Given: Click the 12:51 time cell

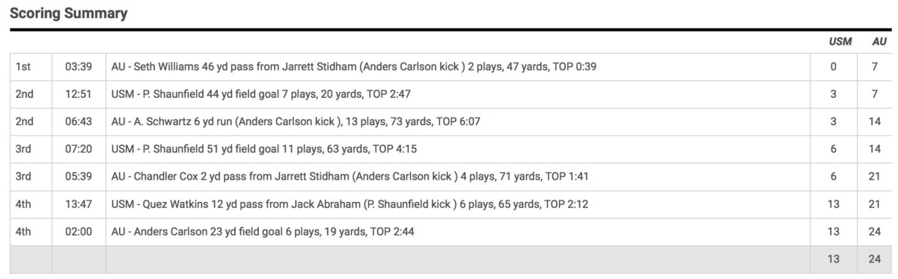Looking at the screenshot, I should [79, 94].
